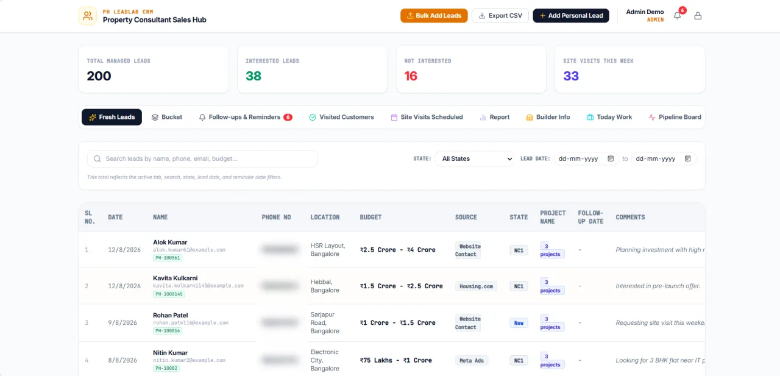The height and width of the screenshot is (376, 780).
Task: Open Follow-ups & Reminders tab
Action: tap(246, 117)
